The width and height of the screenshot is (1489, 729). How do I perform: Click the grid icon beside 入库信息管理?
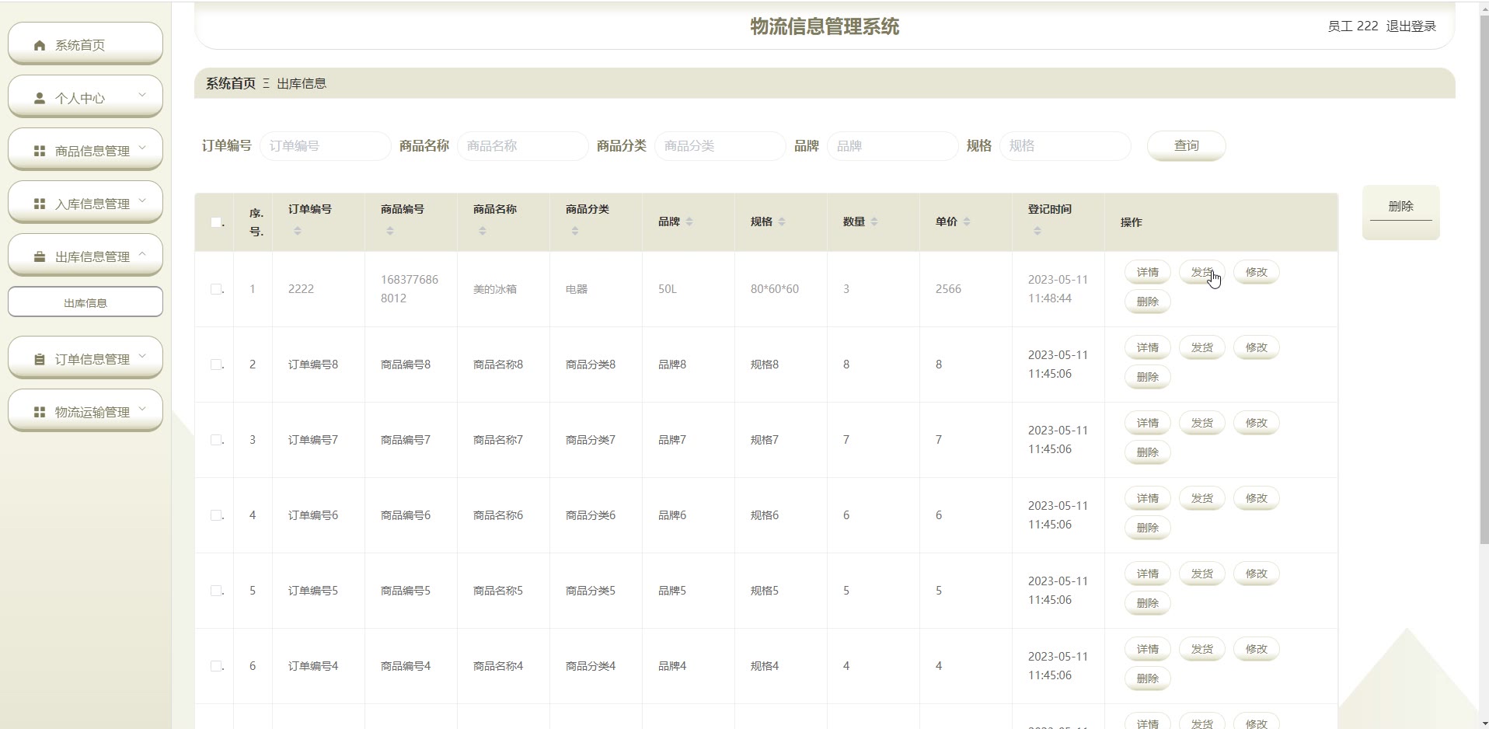40,204
